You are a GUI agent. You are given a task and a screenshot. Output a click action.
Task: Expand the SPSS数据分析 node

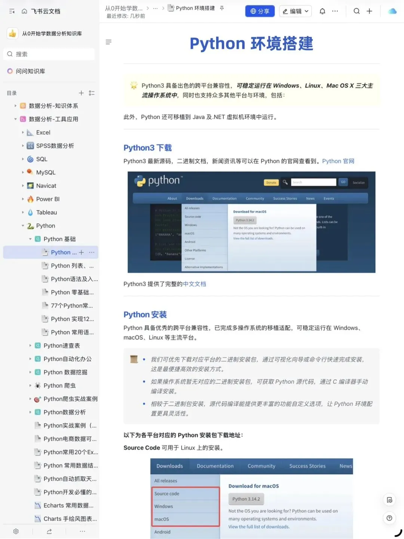click(x=23, y=146)
